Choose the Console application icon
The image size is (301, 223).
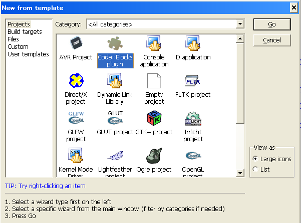point(154,43)
